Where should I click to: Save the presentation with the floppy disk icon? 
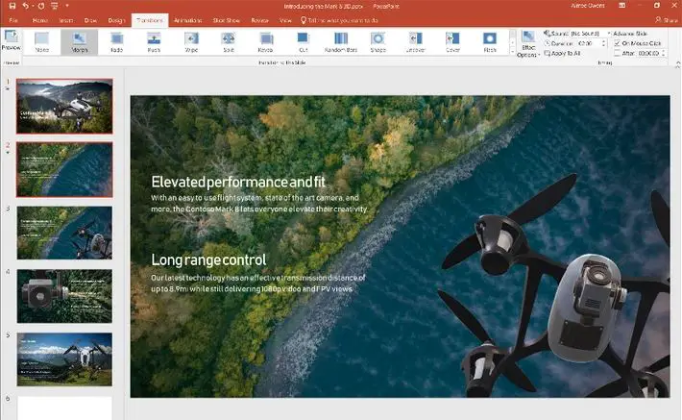(12, 6)
